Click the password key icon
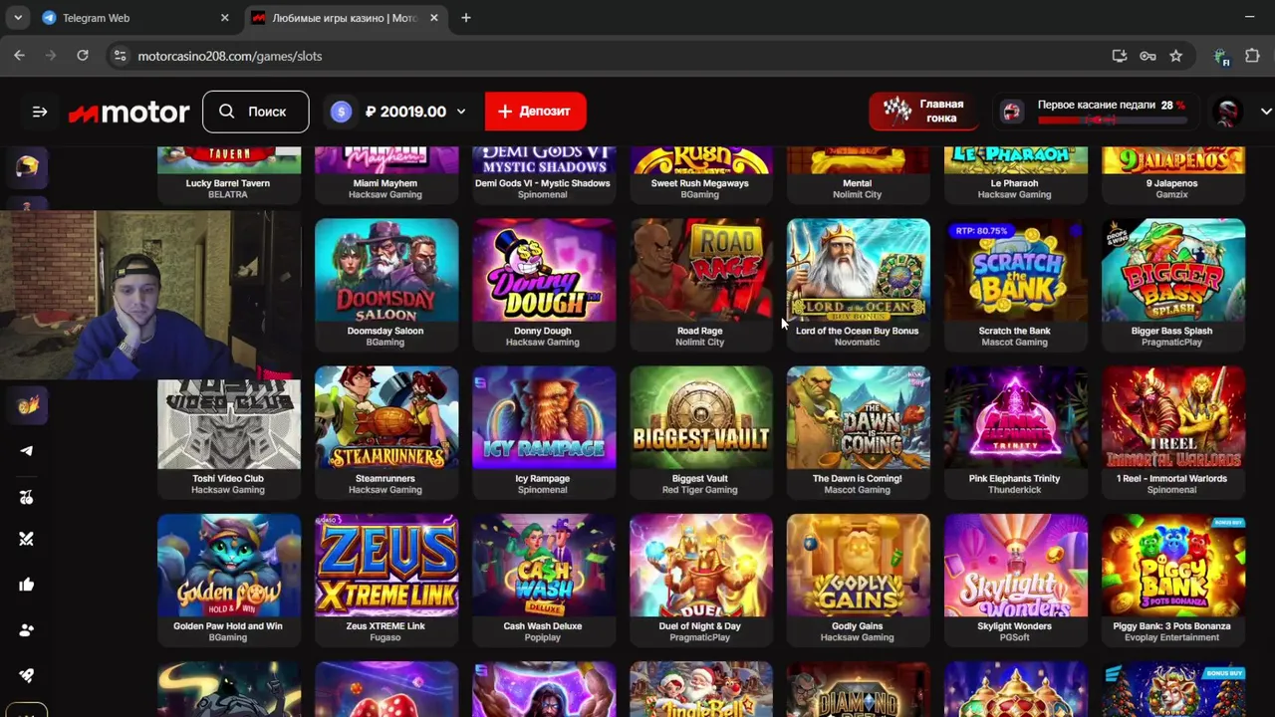1275x717 pixels. point(1147,56)
